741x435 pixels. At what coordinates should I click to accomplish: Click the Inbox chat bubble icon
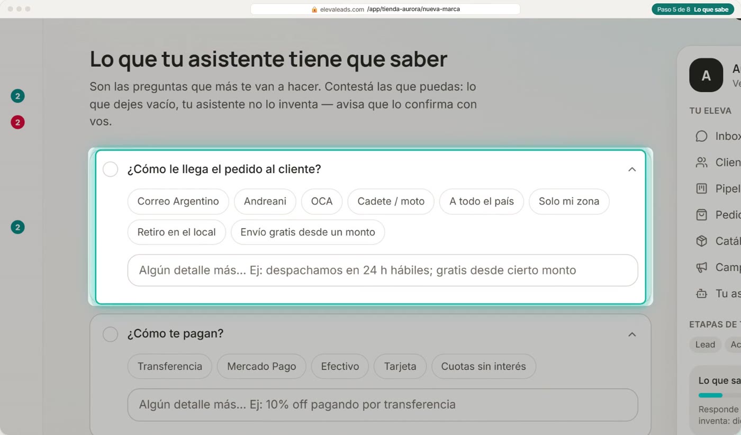point(701,136)
